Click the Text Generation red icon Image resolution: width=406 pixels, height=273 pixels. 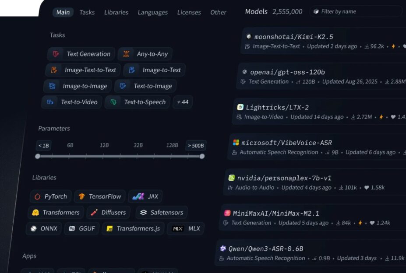(56, 54)
